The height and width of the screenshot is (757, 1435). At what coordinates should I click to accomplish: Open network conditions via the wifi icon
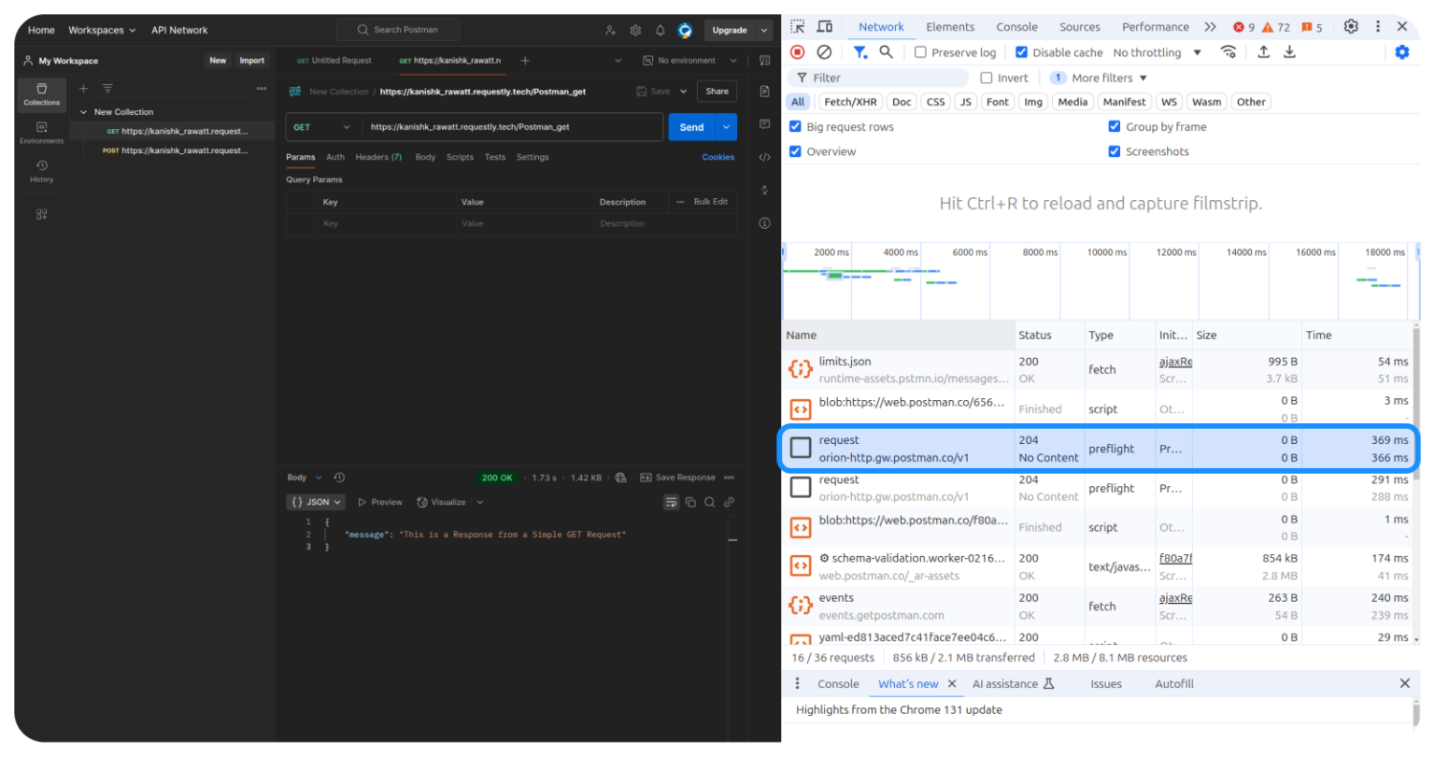pyautogui.click(x=1229, y=51)
